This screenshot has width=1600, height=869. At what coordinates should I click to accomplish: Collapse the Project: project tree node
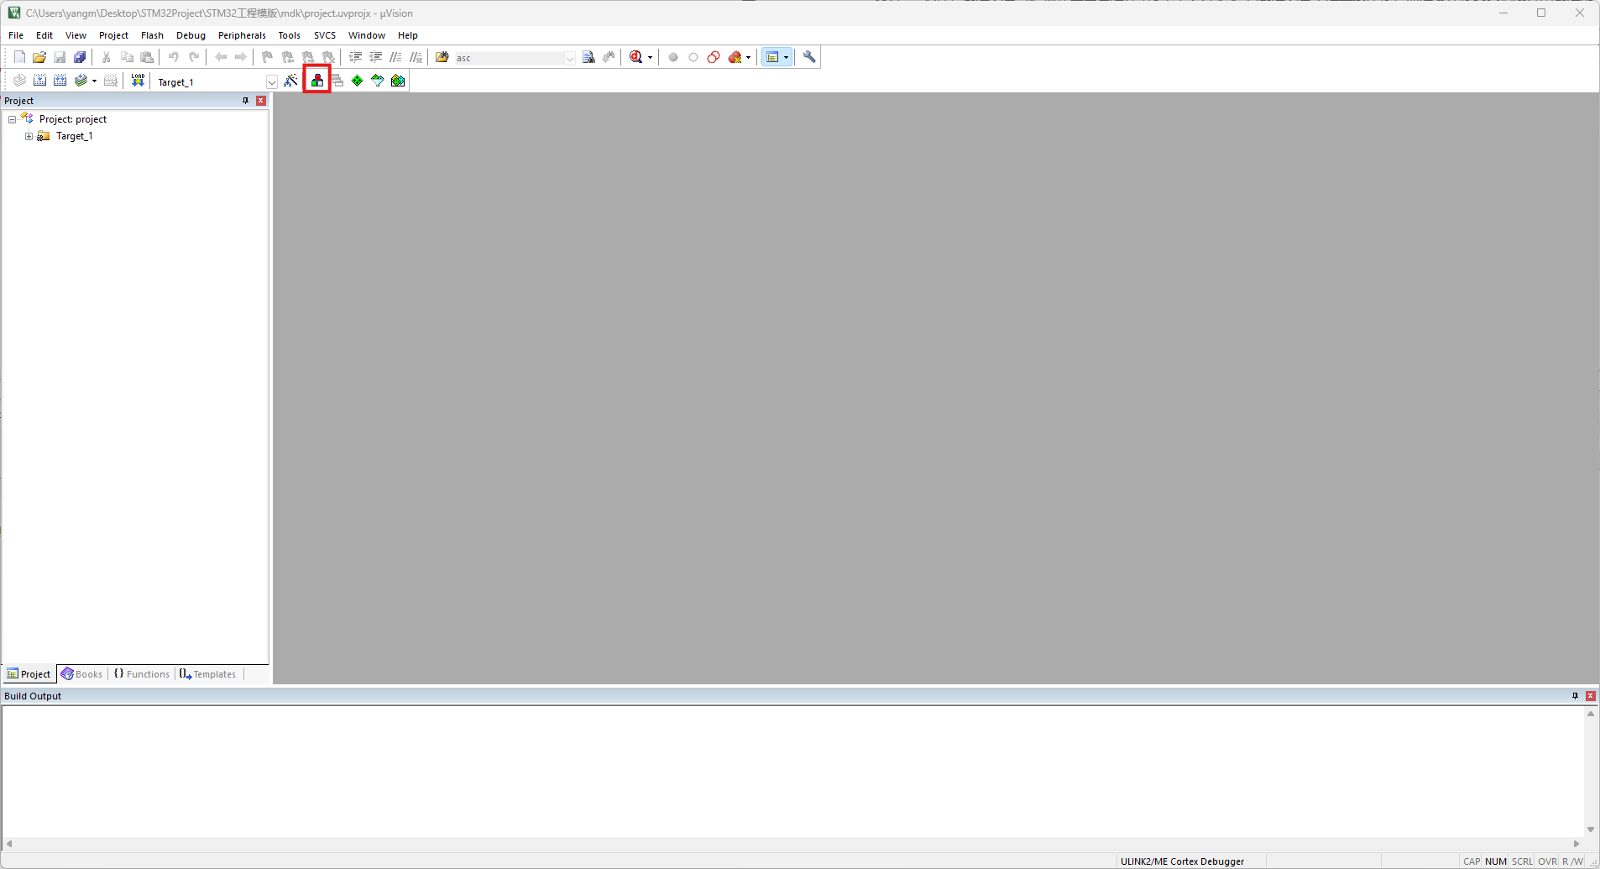pos(13,119)
